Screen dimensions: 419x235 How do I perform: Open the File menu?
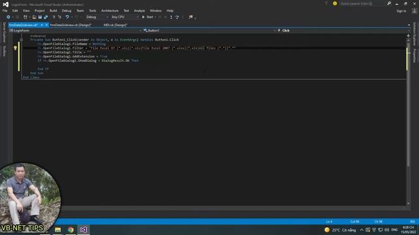[5, 10]
